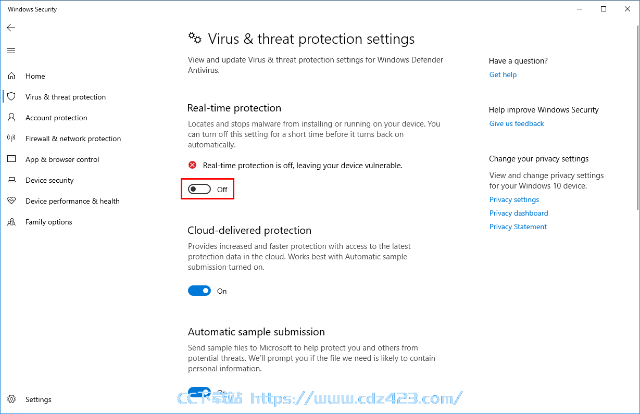Open the Get help link
The image size is (640, 414).
point(503,74)
